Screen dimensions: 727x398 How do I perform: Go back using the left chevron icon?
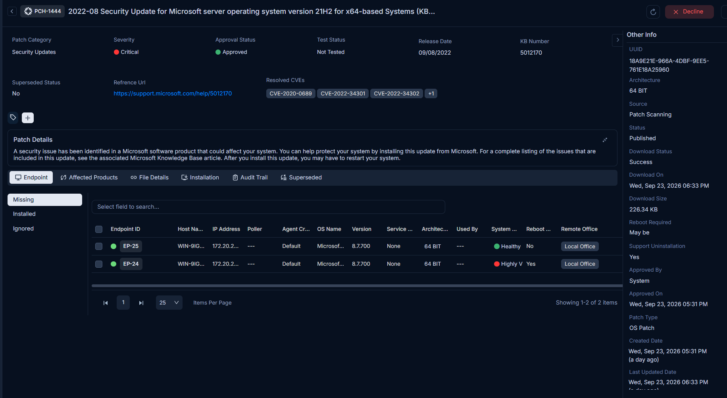point(12,11)
